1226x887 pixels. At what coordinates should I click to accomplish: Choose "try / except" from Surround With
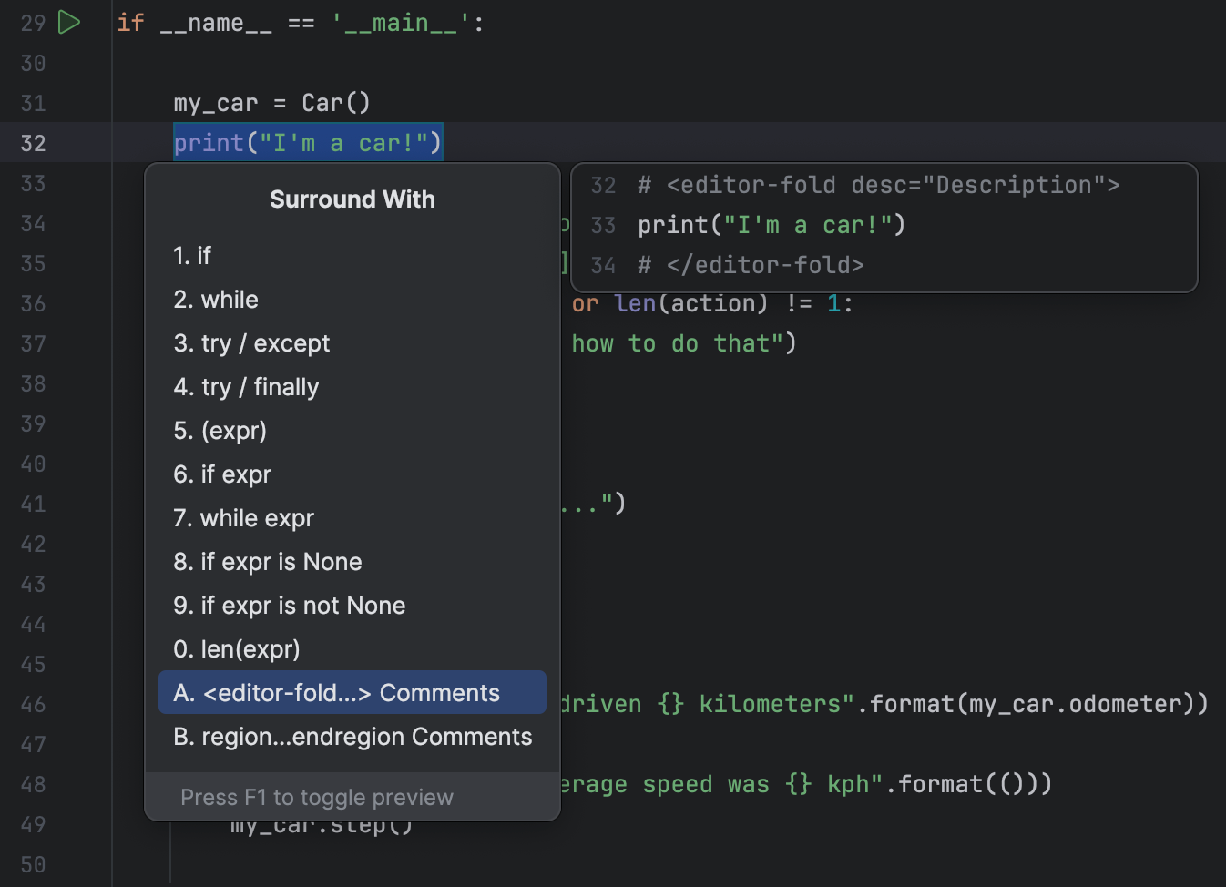251,342
